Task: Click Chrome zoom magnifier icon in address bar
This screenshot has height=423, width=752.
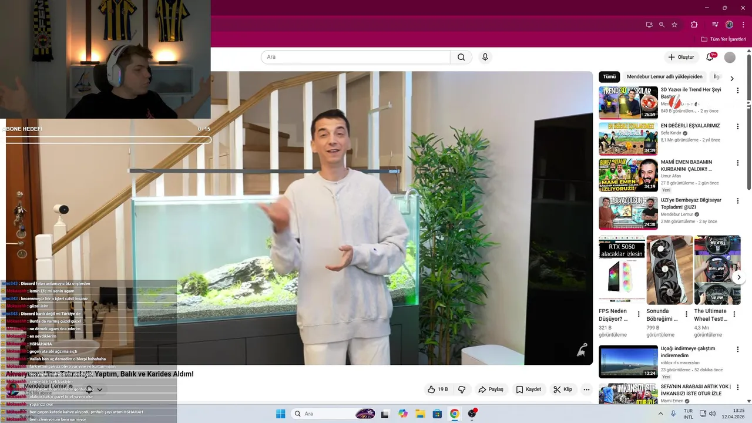Action: 662,25
